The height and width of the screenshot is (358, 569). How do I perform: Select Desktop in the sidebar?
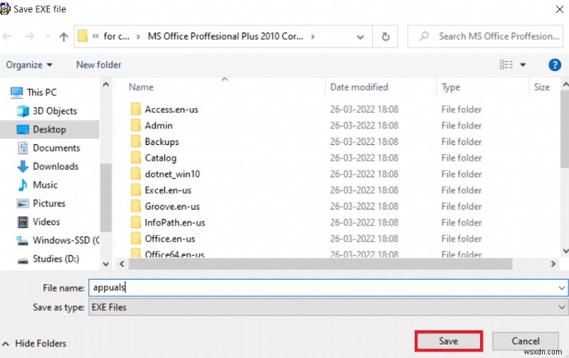pyautogui.click(x=49, y=129)
